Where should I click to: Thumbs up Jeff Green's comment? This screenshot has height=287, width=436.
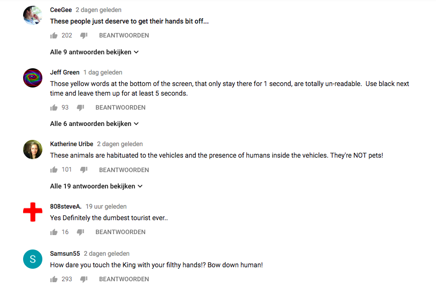(x=54, y=108)
